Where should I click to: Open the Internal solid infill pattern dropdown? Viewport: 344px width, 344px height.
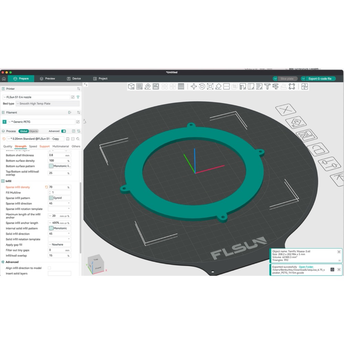pos(60,228)
